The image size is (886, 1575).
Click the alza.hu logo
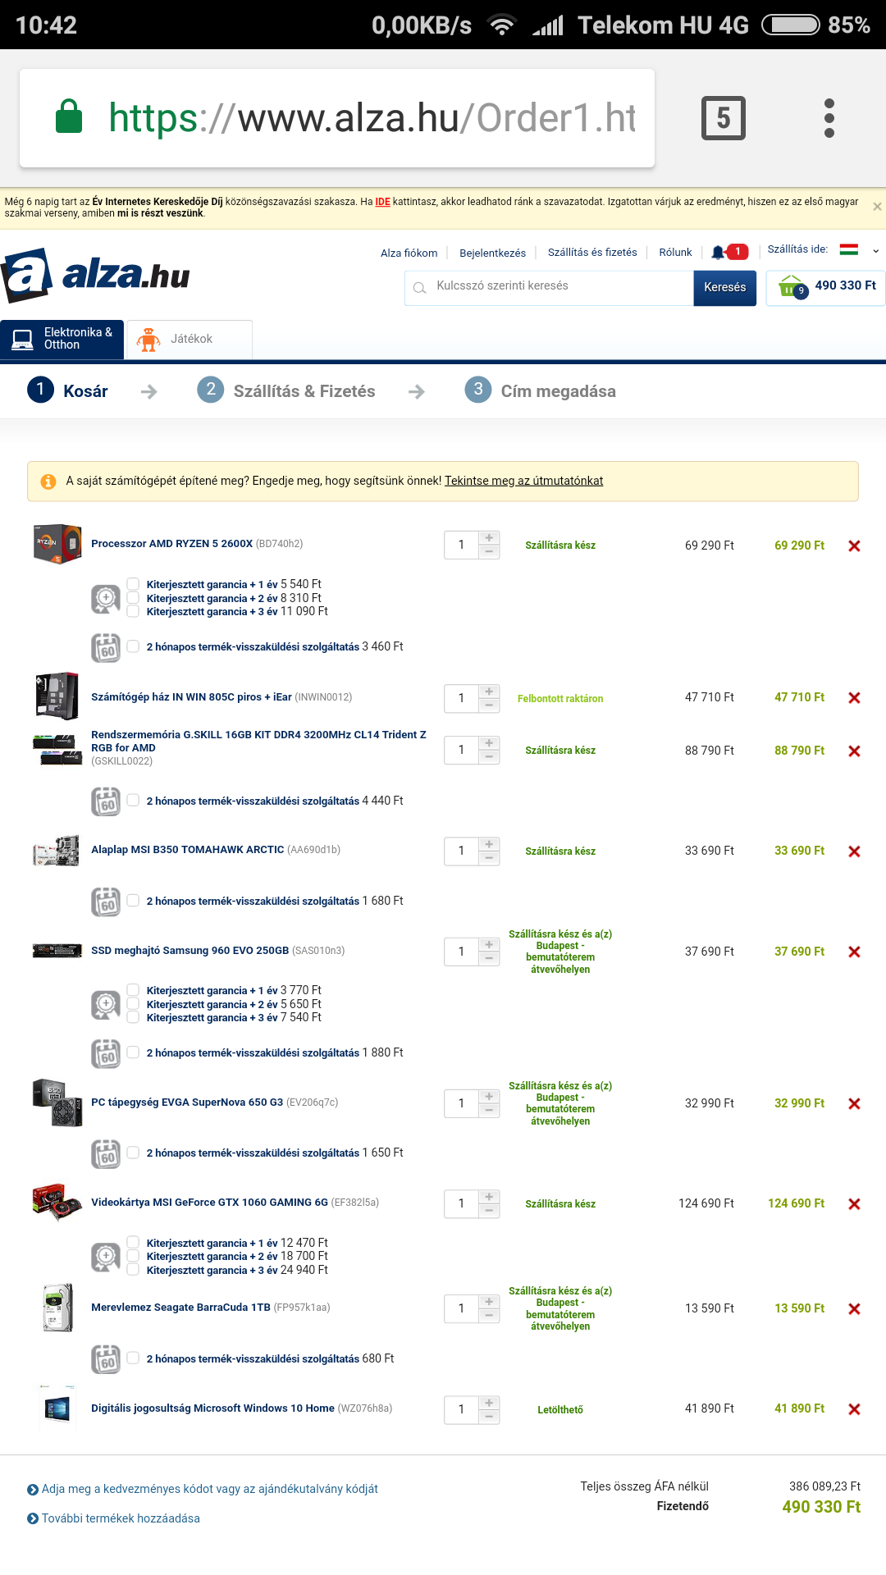tap(96, 275)
